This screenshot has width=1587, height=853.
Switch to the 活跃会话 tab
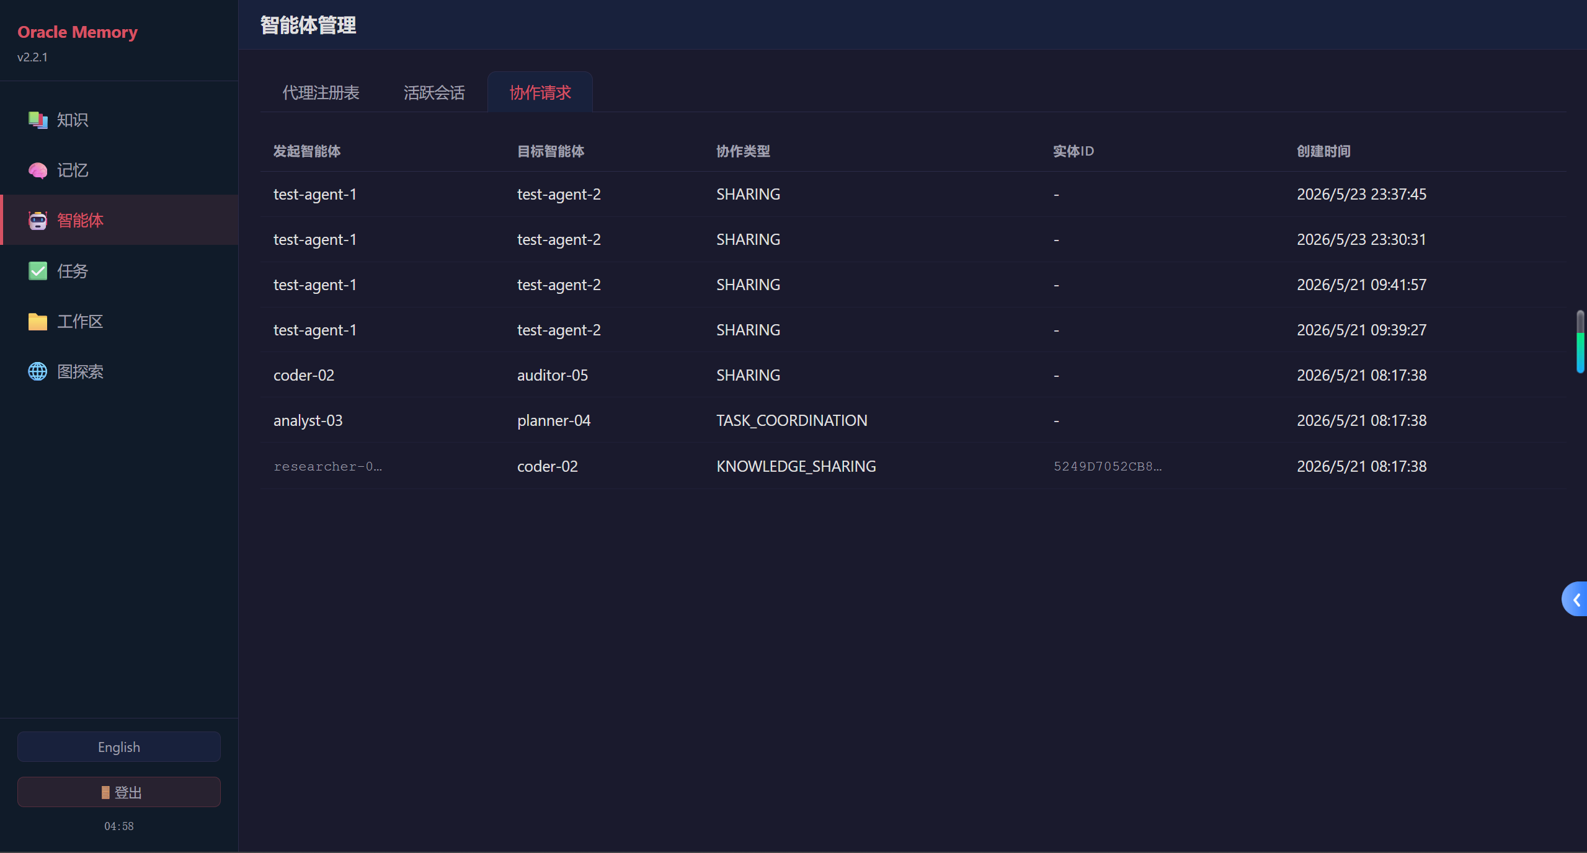click(434, 92)
